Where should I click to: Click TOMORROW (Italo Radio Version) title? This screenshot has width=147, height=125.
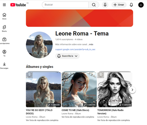(110, 112)
